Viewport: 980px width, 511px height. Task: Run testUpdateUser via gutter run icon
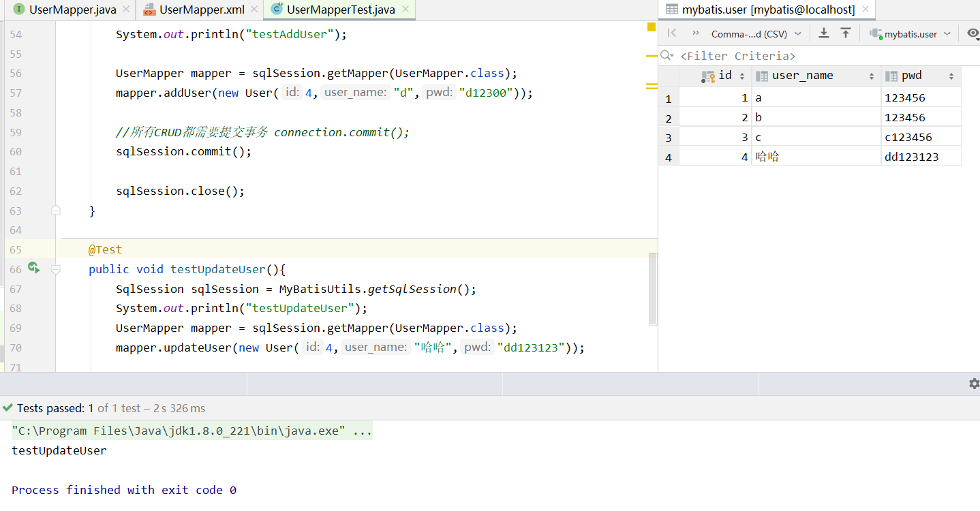click(x=33, y=268)
